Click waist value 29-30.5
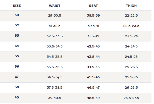This screenshot has height=104, width=154. click(55, 15)
